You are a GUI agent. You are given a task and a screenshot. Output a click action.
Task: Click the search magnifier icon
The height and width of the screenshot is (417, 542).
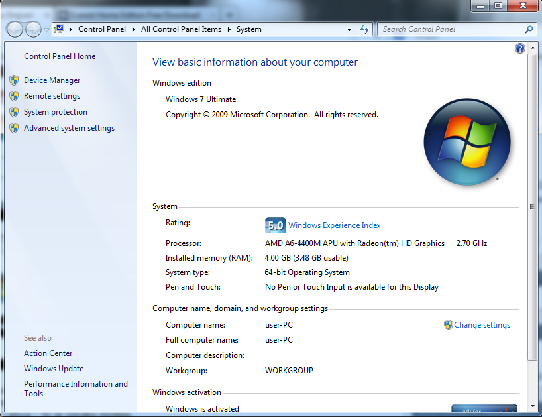tap(529, 29)
